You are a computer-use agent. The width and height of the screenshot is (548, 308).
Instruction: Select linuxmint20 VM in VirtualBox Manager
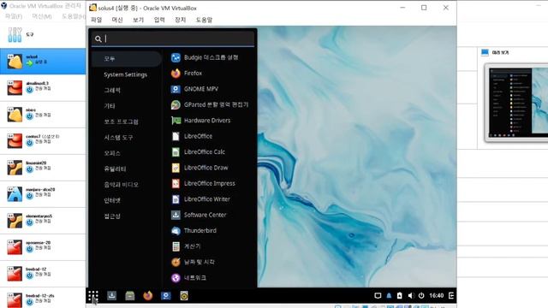coord(43,168)
